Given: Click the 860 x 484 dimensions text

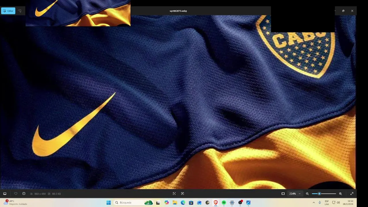Looking at the screenshot, I should click(x=40, y=194).
